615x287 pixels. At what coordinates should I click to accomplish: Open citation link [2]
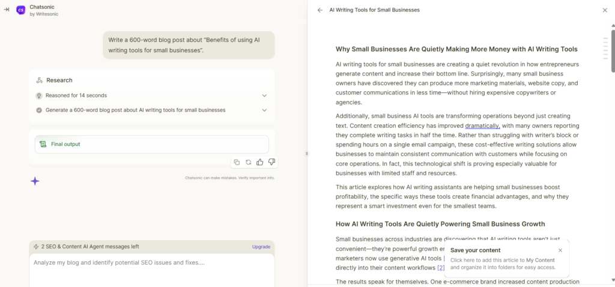click(x=441, y=268)
